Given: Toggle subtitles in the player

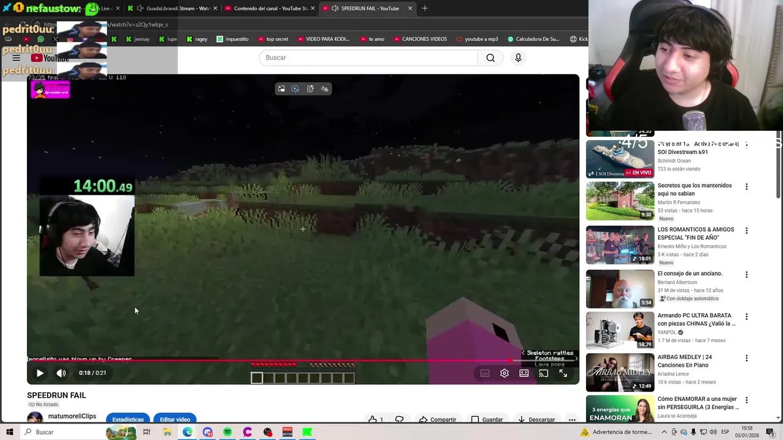Looking at the screenshot, I should pyautogui.click(x=484, y=373).
